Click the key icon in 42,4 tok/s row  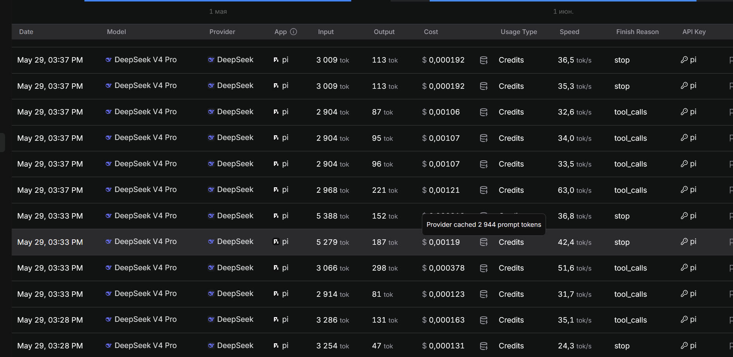684,242
